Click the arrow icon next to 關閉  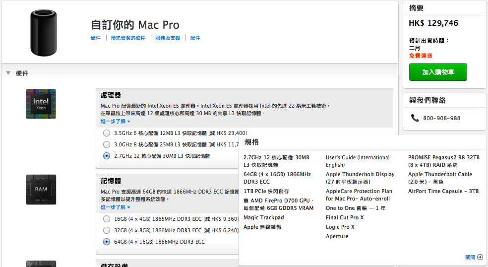(x=480, y=257)
